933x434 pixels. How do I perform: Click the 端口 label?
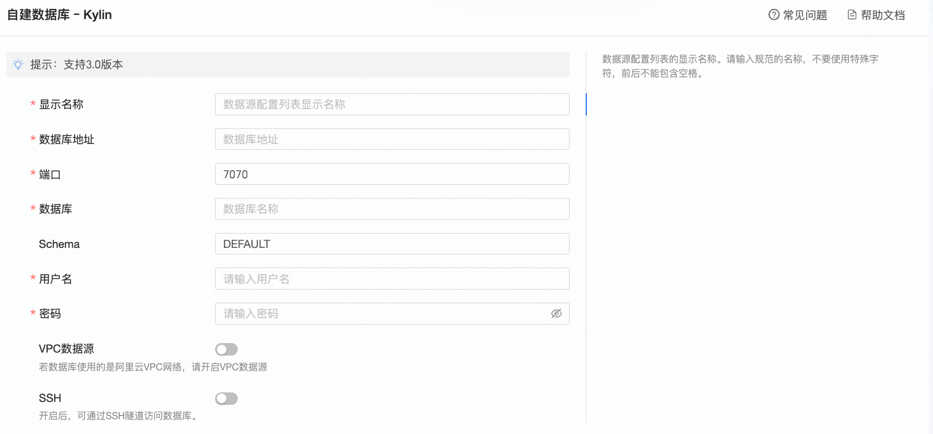pyautogui.click(x=50, y=174)
